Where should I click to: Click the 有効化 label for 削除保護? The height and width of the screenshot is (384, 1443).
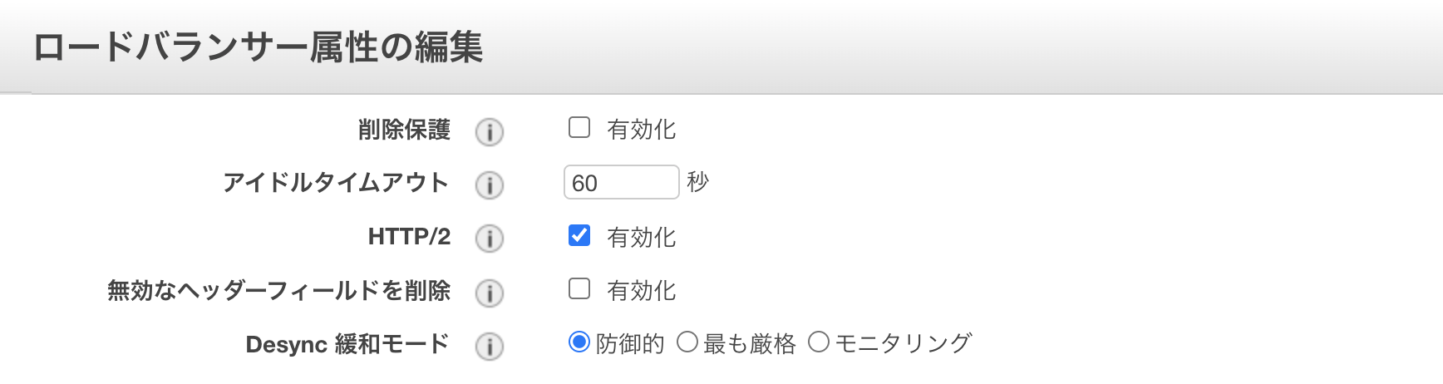pos(641,130)
